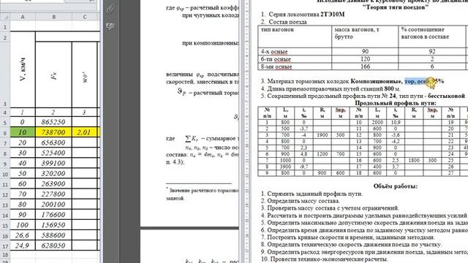Click profile table cell -9,7
468x263 pixels.
304,167
